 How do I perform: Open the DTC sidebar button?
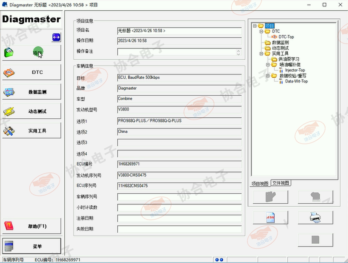pyautogui.click(x=32, y=72)
